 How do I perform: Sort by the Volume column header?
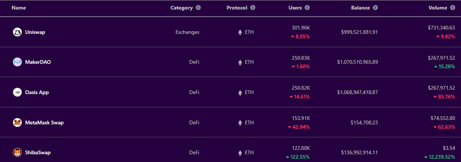coord(438,8)
